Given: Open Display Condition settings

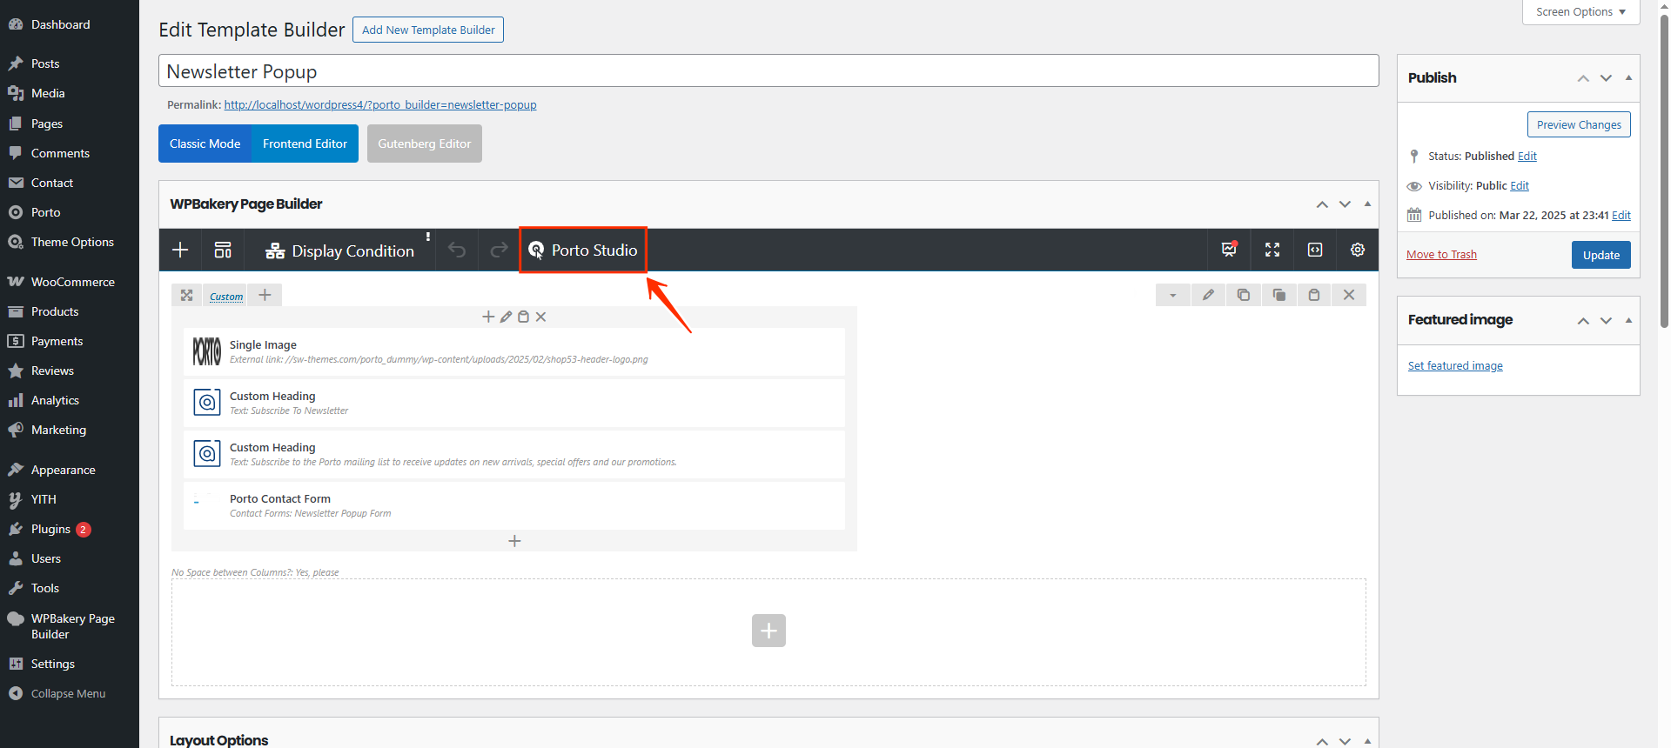Looking at the screenshot, I should coord(339,250).
